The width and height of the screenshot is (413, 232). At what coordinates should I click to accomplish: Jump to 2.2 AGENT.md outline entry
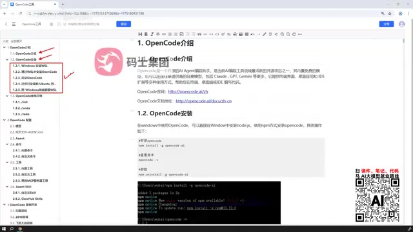click(26, 132)
